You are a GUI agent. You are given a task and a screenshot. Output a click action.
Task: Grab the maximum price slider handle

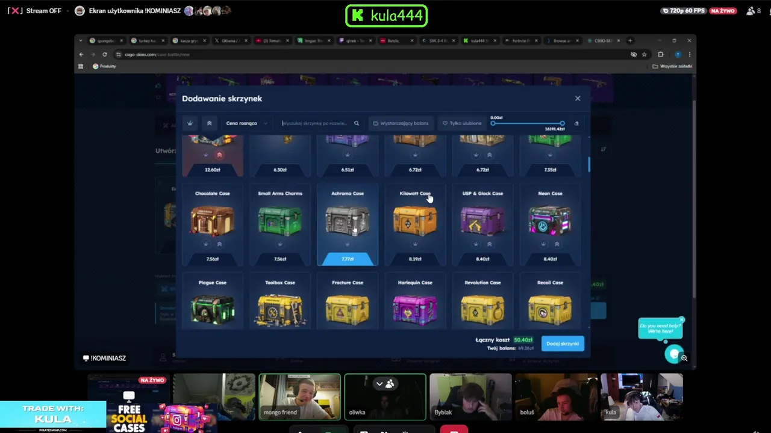pyautogui.click(x=562, y=123)
